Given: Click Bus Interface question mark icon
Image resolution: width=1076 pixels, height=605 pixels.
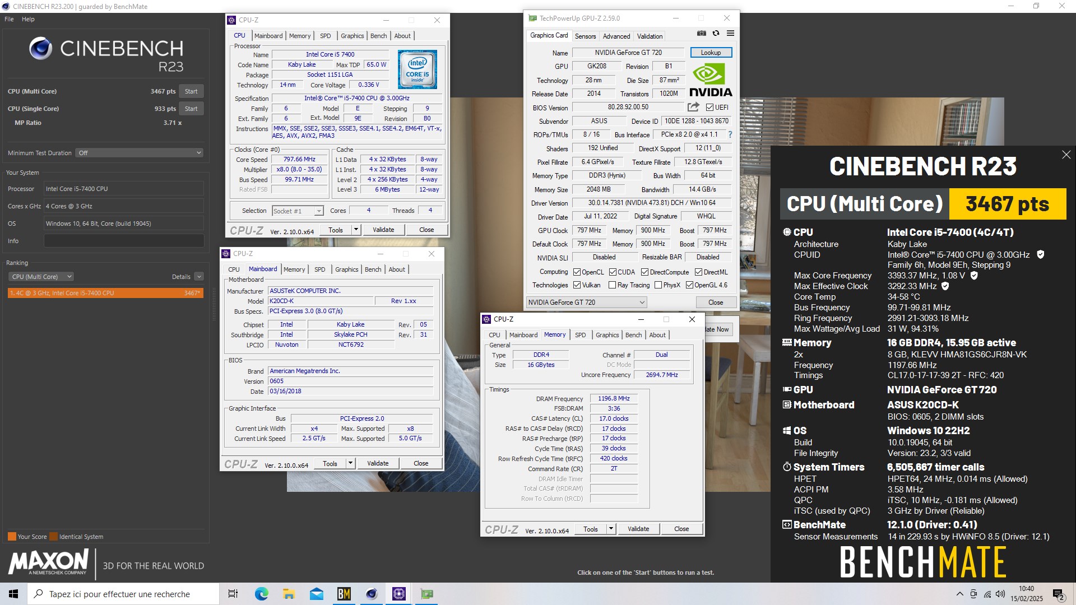Looking at the screenshot, I should (x=730, y=134).
